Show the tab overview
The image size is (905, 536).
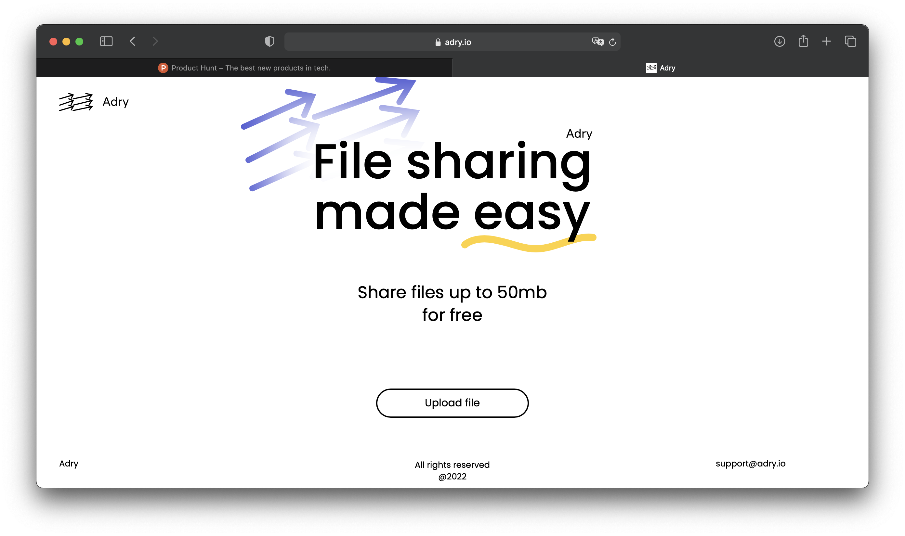click(850, 42)
